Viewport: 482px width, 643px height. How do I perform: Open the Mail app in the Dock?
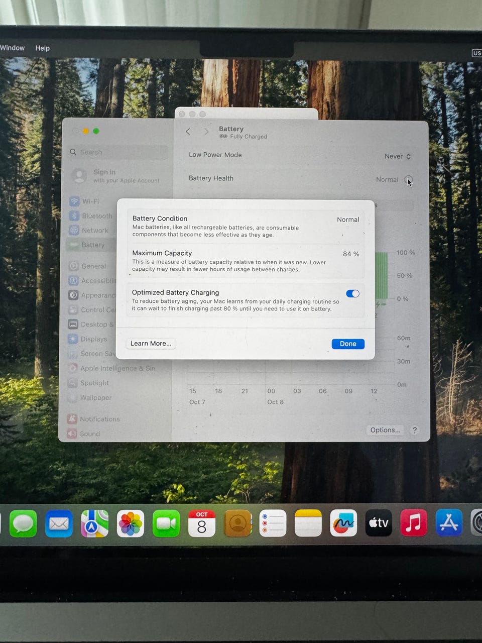pos(59,523)
